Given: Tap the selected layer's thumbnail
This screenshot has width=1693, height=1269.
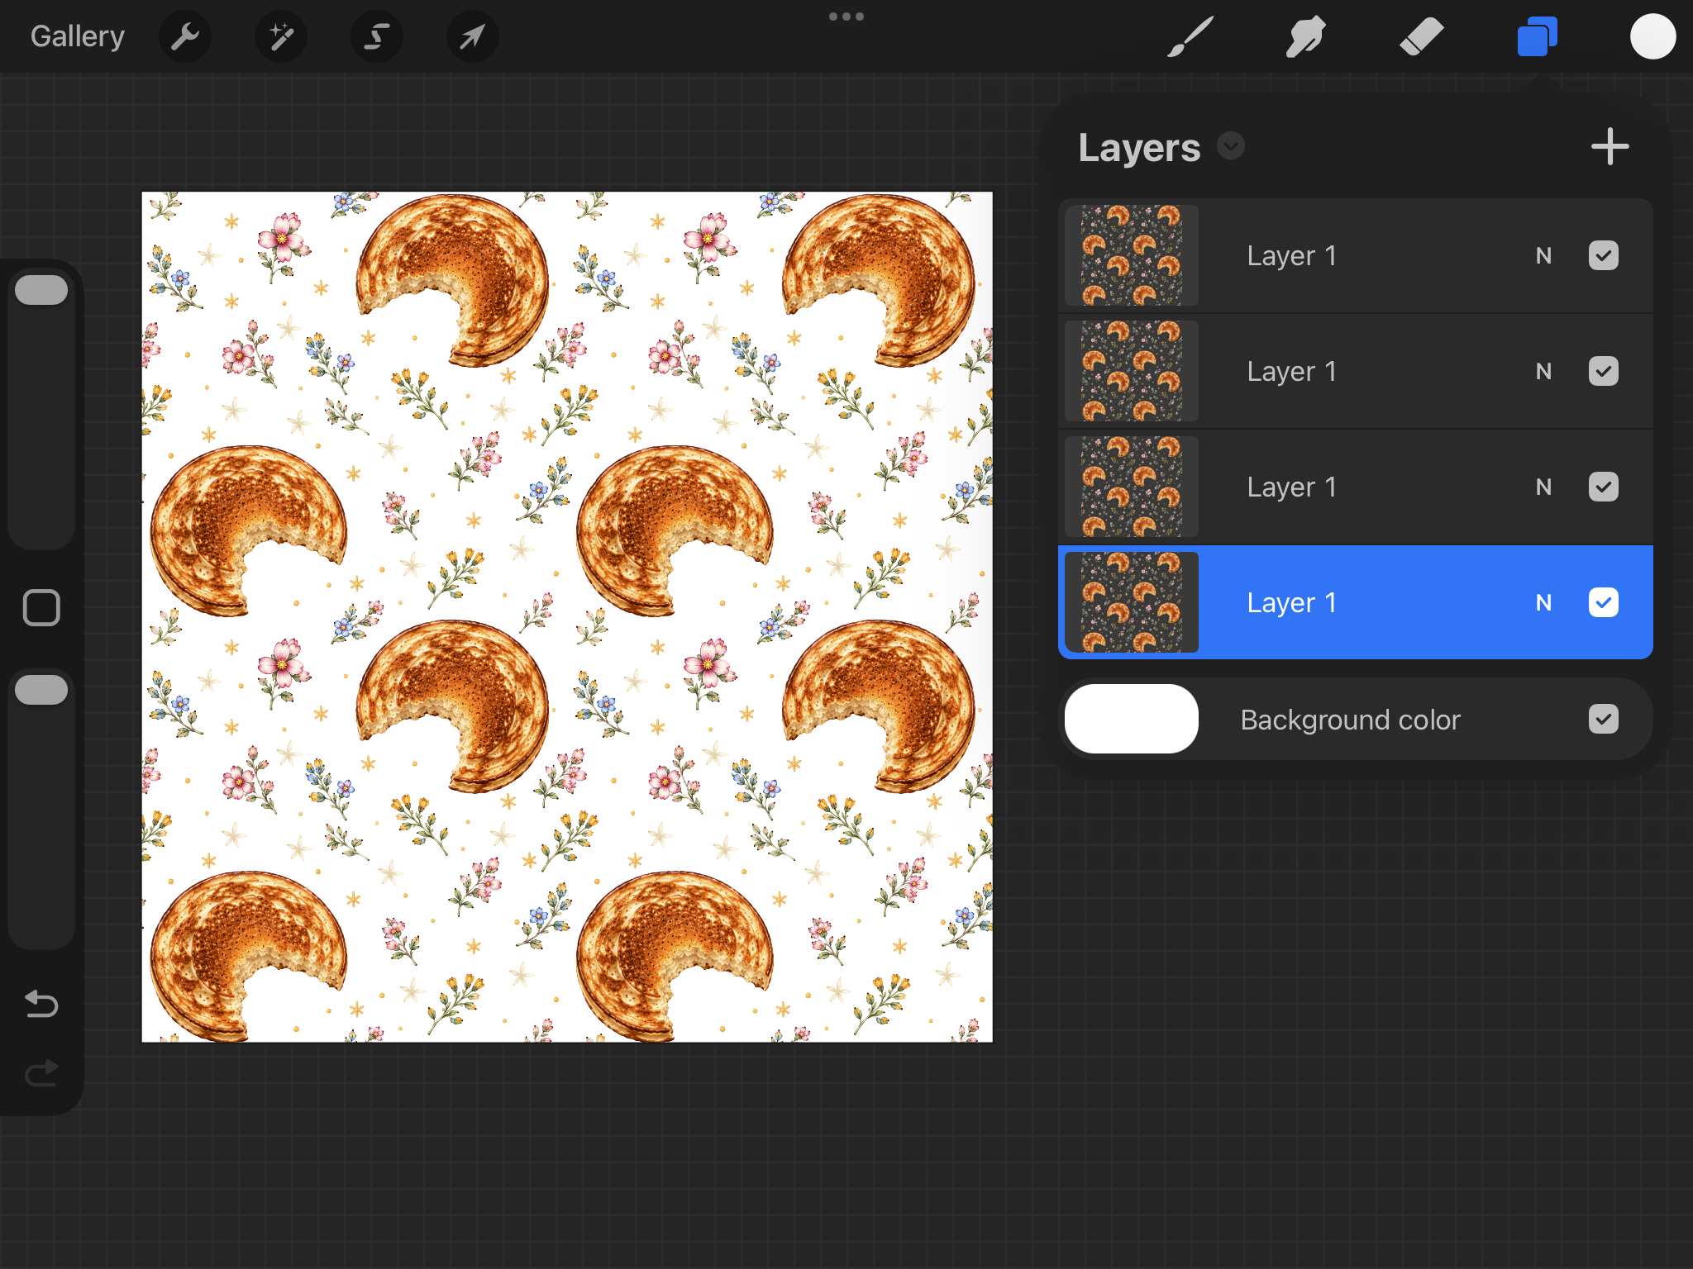Looking at the screenshot, I should pyautogui.click(x=1132, y=602).
